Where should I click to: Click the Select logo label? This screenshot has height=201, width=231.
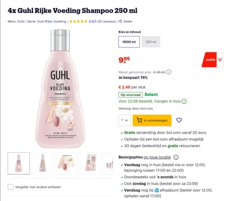click(x=151, y=95)
